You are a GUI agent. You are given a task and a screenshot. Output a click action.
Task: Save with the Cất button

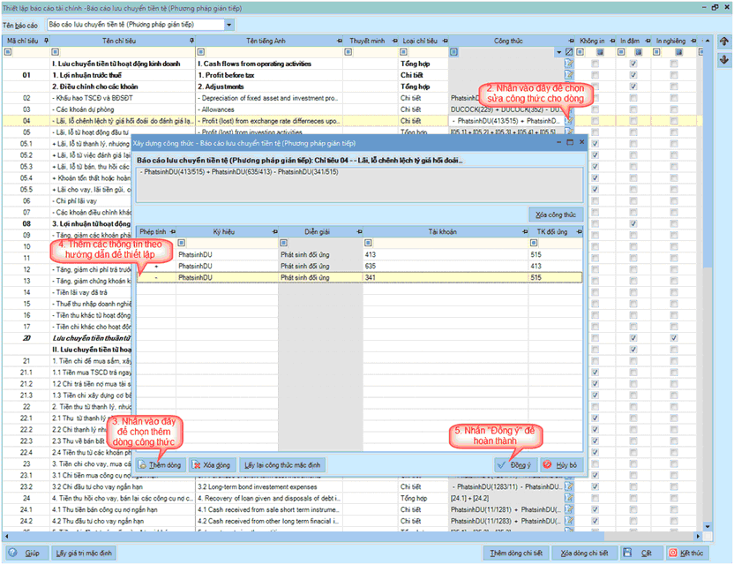[641, 554]
